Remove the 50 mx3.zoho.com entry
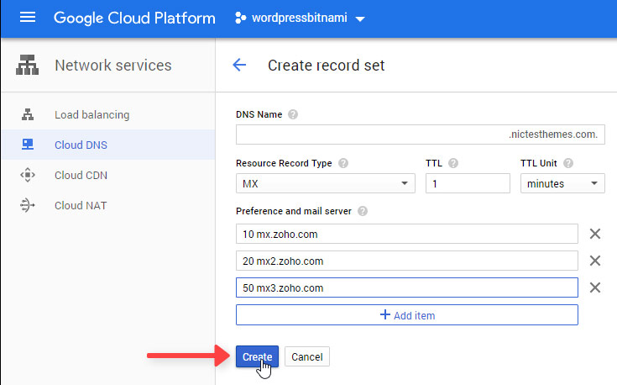This screenshot has height=385, width=617. pyautogui.click(x=595, y=287)
